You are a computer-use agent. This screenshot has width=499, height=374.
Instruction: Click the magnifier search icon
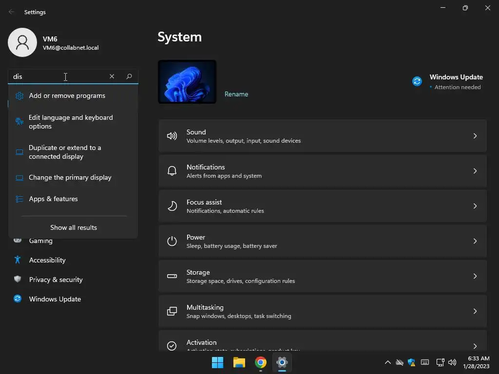coord(129,76)
